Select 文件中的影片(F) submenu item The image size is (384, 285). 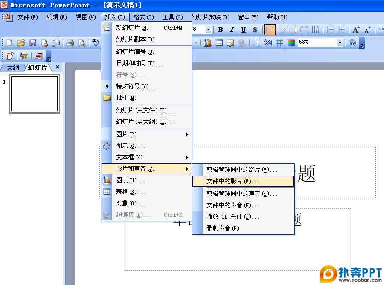pyautogui.click(x=243, y=181)
